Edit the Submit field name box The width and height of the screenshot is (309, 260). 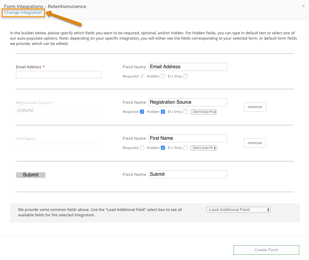[x=188, y=175]
